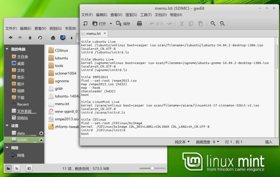Open the gedit 工具(T) menu
The height and width of the screenshot is (177, 280).
click(146, 15)
